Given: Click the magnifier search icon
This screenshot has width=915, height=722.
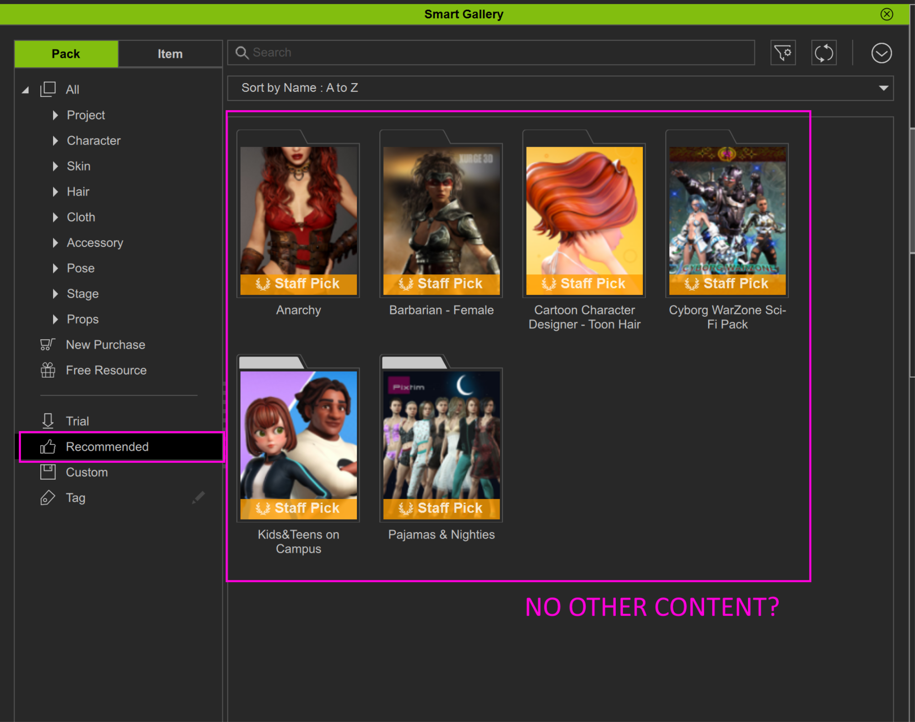Looking at the screenshot, I should (x=242, y=53).
